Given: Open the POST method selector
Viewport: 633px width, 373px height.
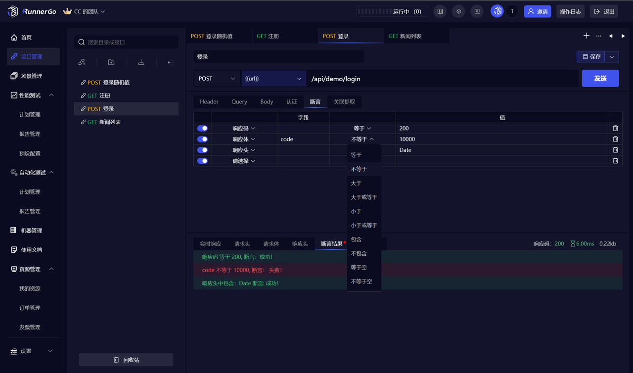Looking at the screenshot, I should [217, 78].
